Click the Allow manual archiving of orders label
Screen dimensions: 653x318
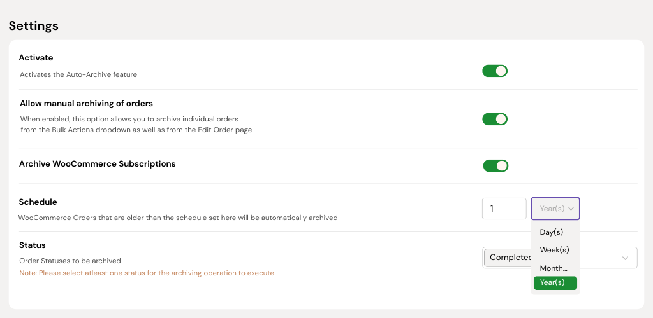pos(86,103)
